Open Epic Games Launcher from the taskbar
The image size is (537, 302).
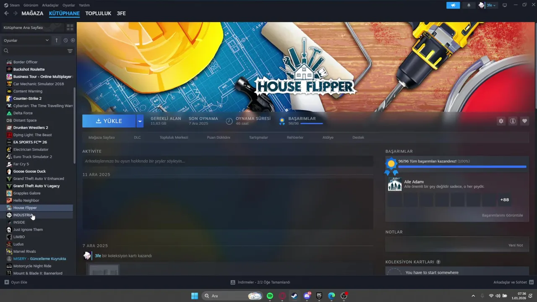(x=319, y=296)
